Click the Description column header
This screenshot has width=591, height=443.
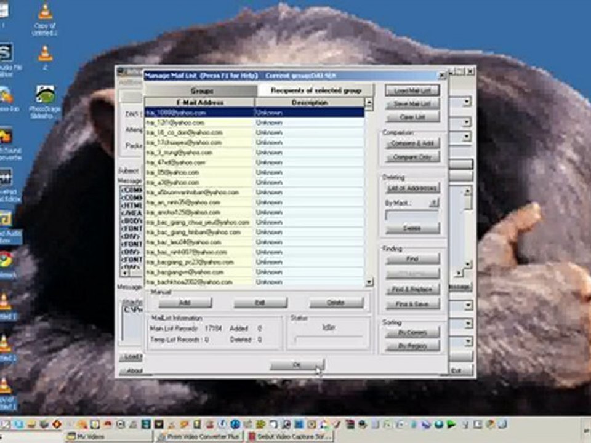tap(310, 103)
